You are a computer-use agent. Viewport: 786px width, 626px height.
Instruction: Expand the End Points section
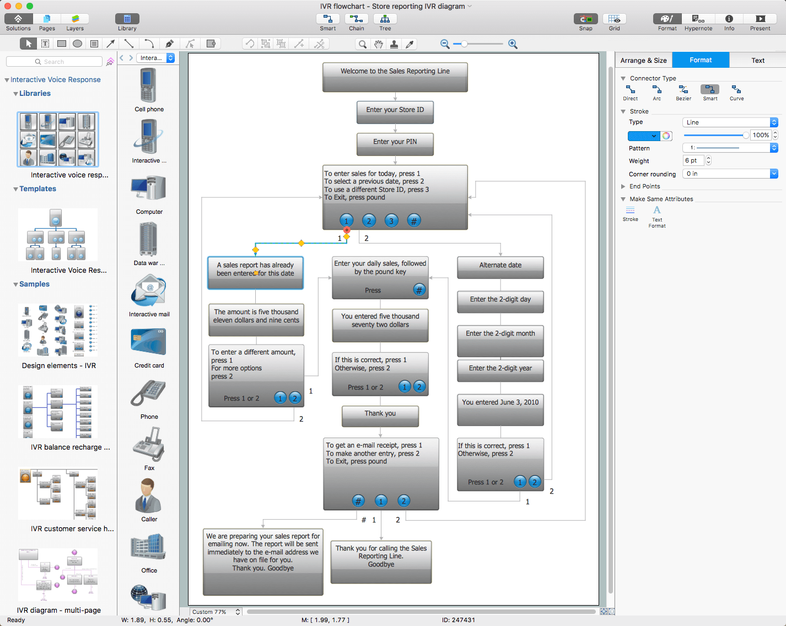pos(623,186)
